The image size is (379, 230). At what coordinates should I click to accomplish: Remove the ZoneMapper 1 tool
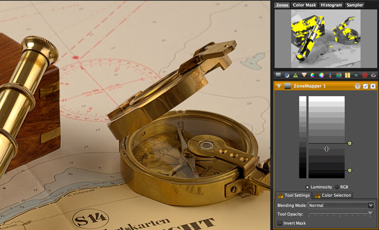pos(373,86)
